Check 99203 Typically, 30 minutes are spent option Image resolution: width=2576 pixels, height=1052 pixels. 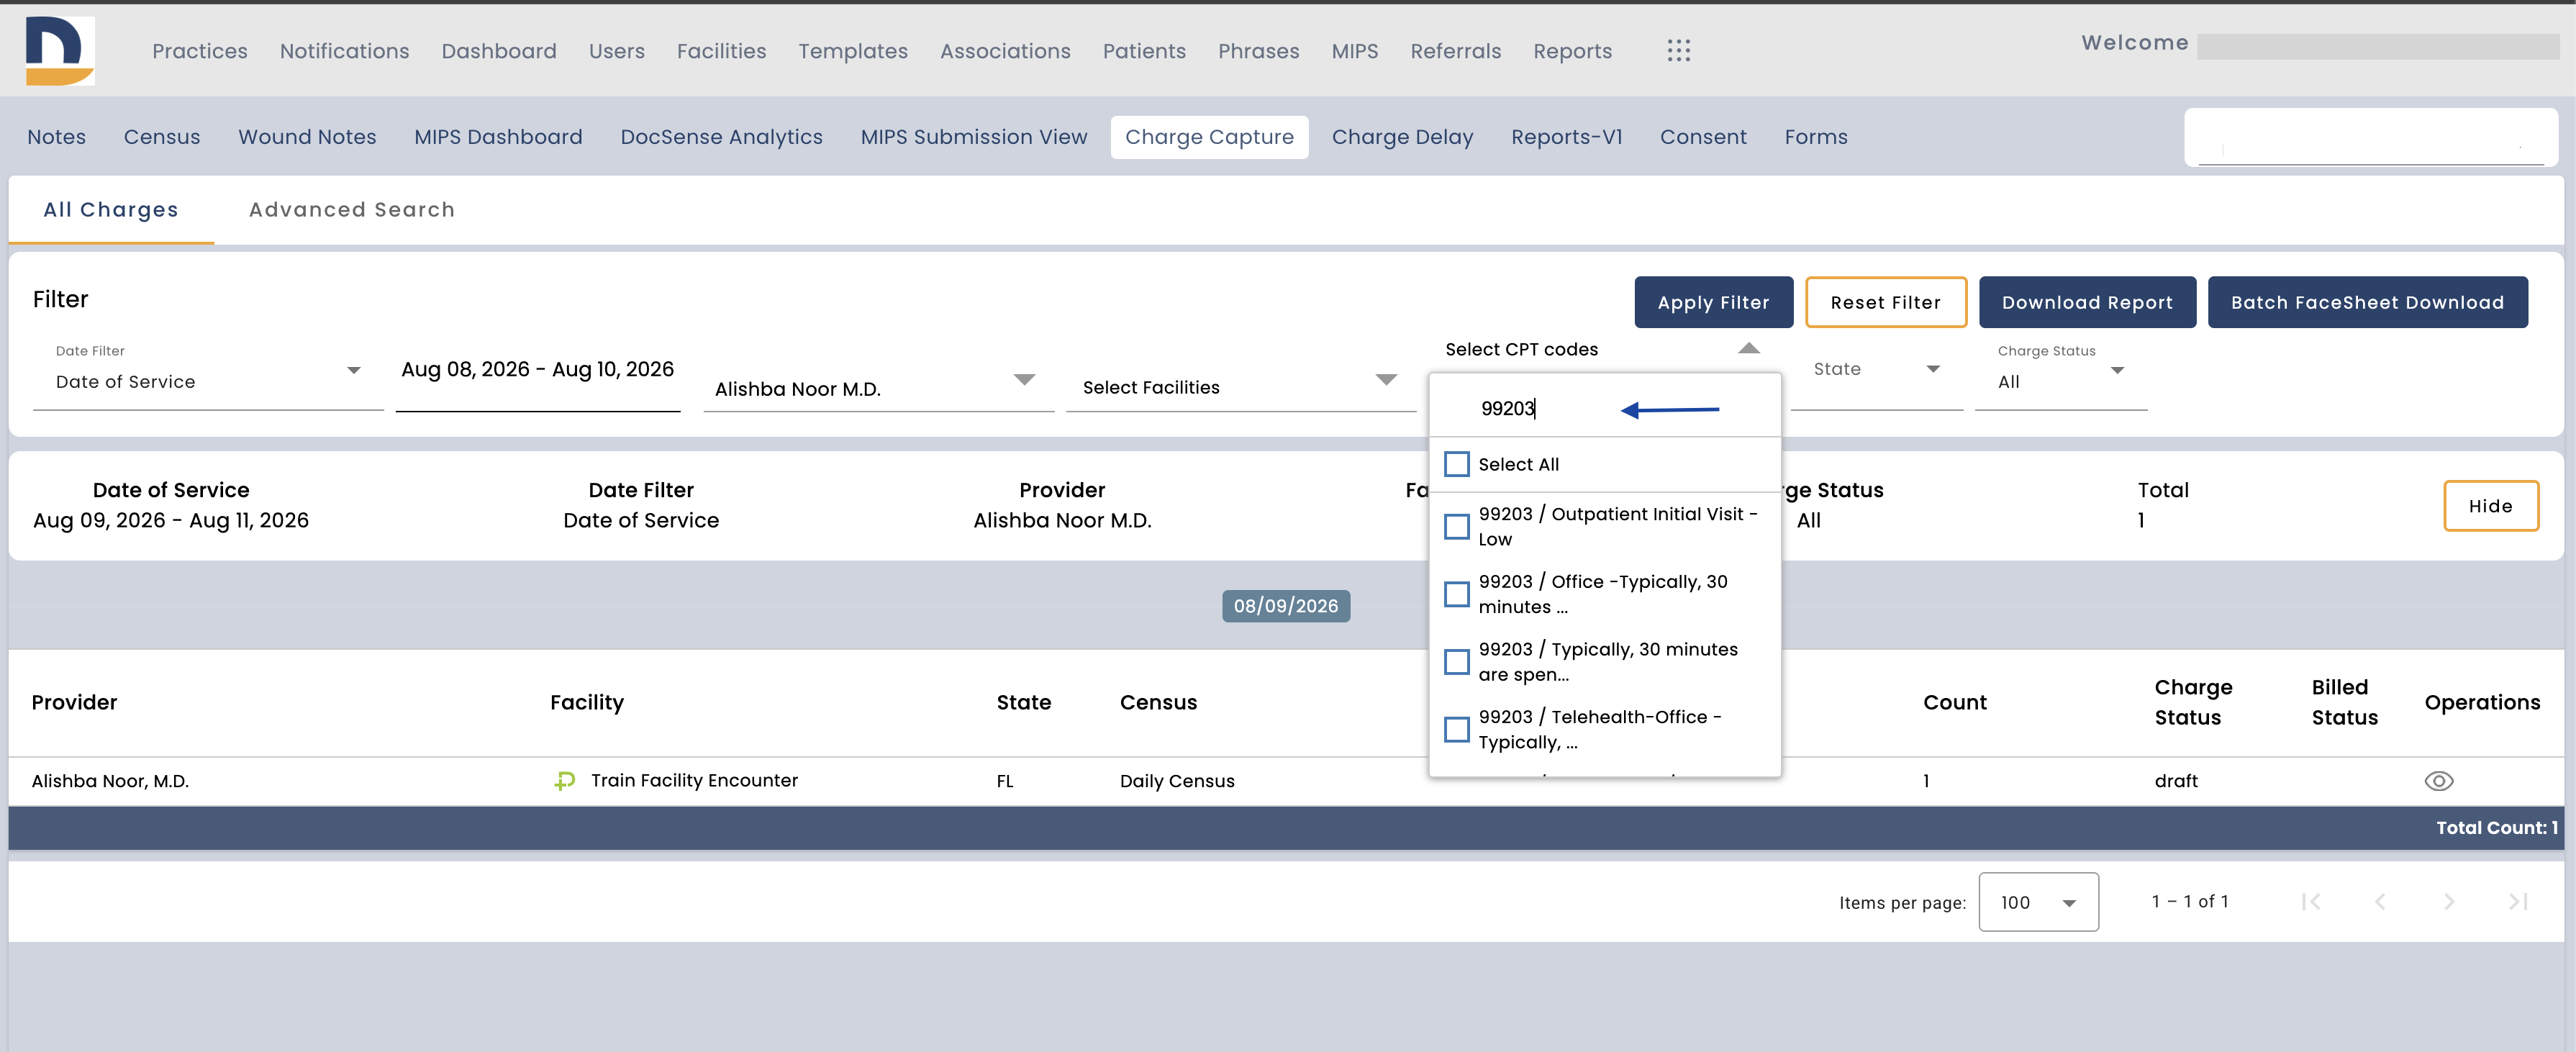pyautogui.click(x=1457, y=662)
